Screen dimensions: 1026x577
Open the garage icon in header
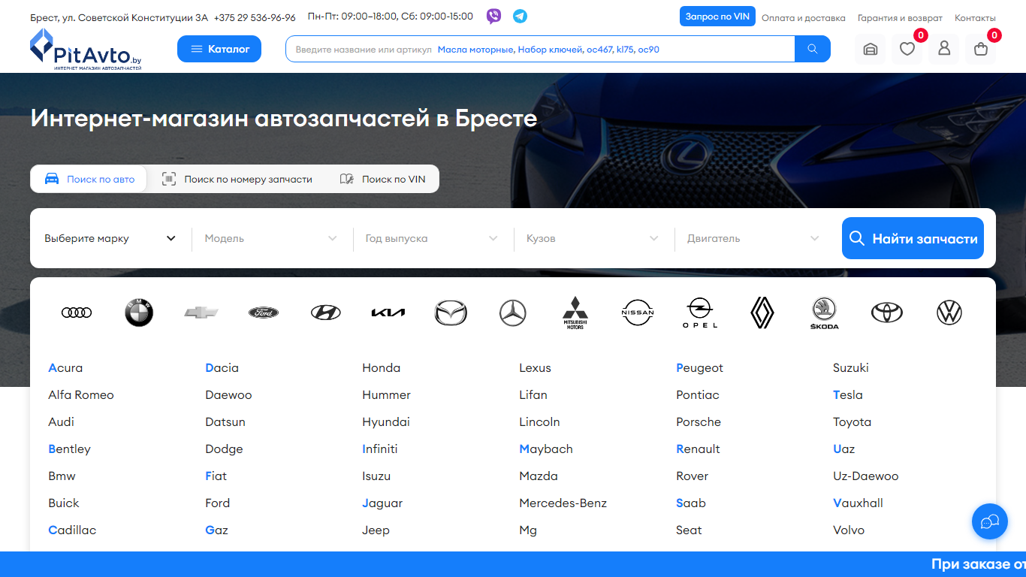pyautogui.click(x=870, y=49)
